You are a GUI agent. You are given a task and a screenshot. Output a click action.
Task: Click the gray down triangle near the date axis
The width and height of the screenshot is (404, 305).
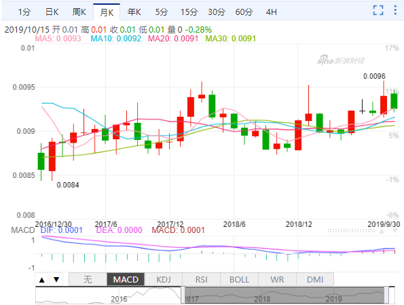coord(395,231)
